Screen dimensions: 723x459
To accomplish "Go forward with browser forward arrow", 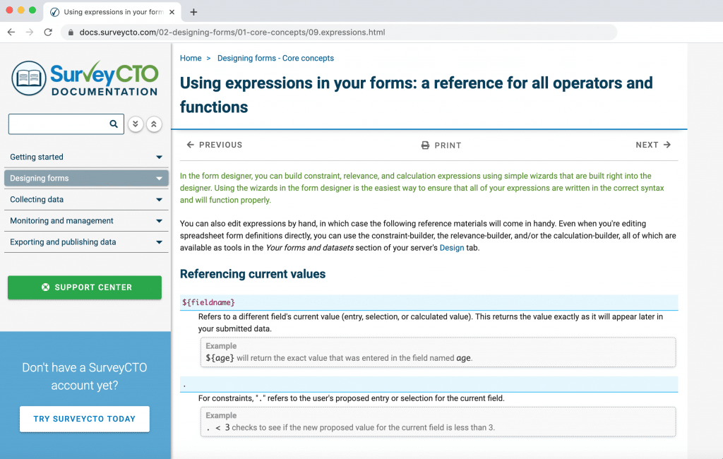I will click(30, 32).
